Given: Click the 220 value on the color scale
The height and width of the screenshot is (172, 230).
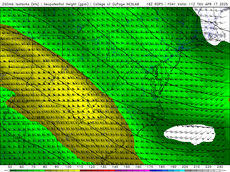Looking at the screenshot, I should click(x=208, y=167).
